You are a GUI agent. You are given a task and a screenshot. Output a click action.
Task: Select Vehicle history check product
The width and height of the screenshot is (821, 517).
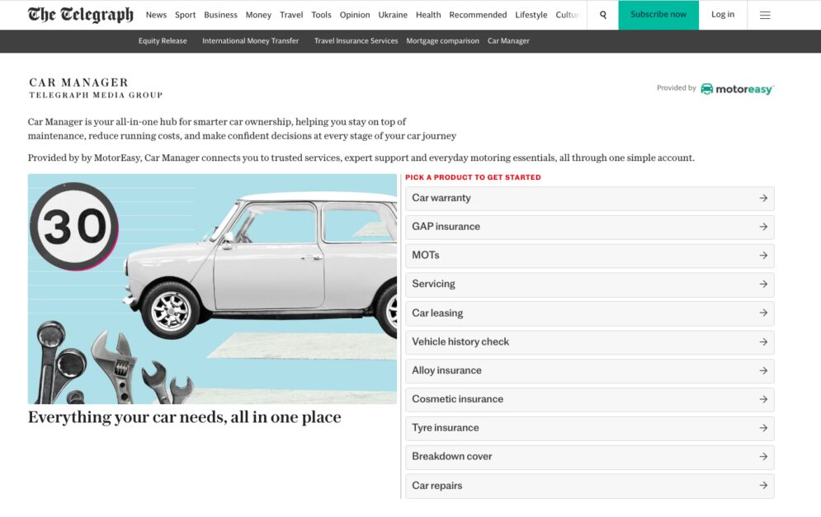[x=590, y=341]
